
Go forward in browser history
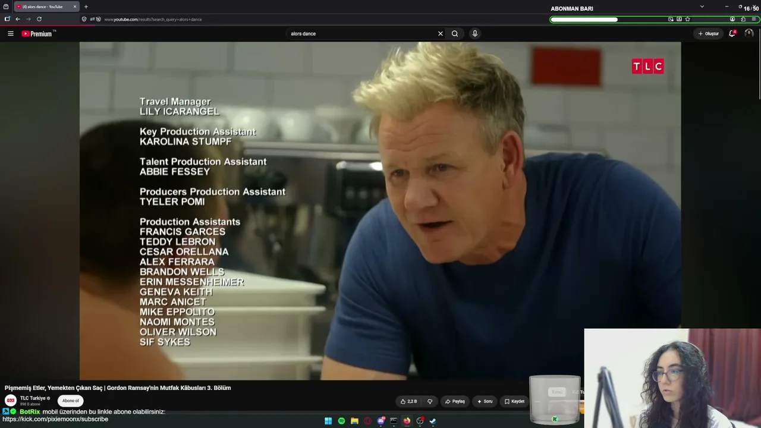(28, 19)
